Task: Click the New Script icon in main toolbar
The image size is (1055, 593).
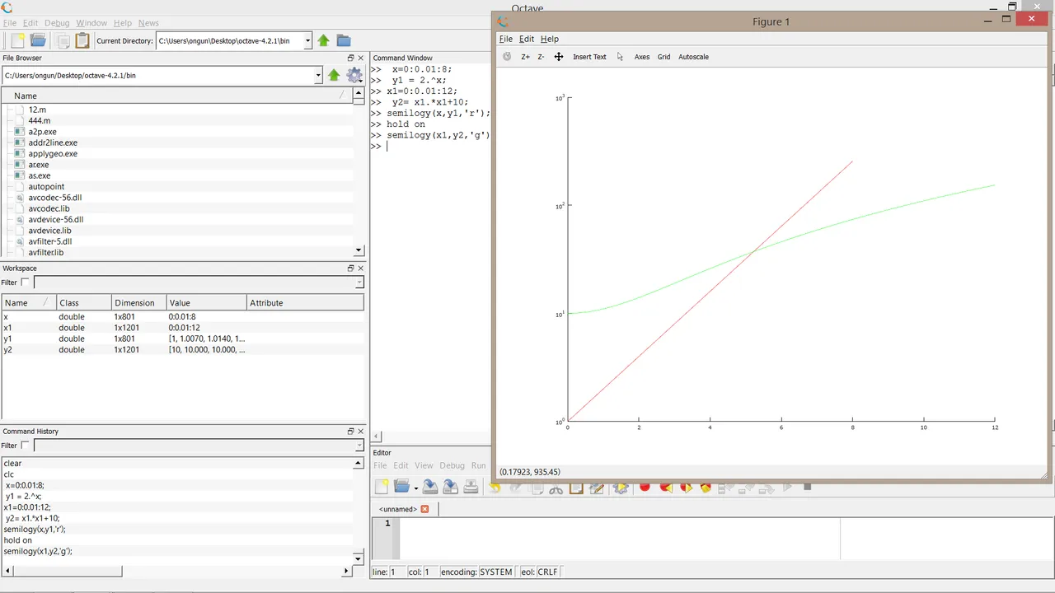Action: (17, 40)
